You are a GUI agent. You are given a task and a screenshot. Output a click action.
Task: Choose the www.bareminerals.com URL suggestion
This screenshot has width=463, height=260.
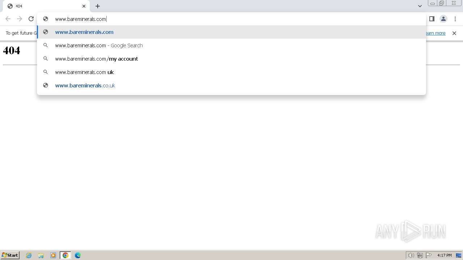(x=231, y=32)
